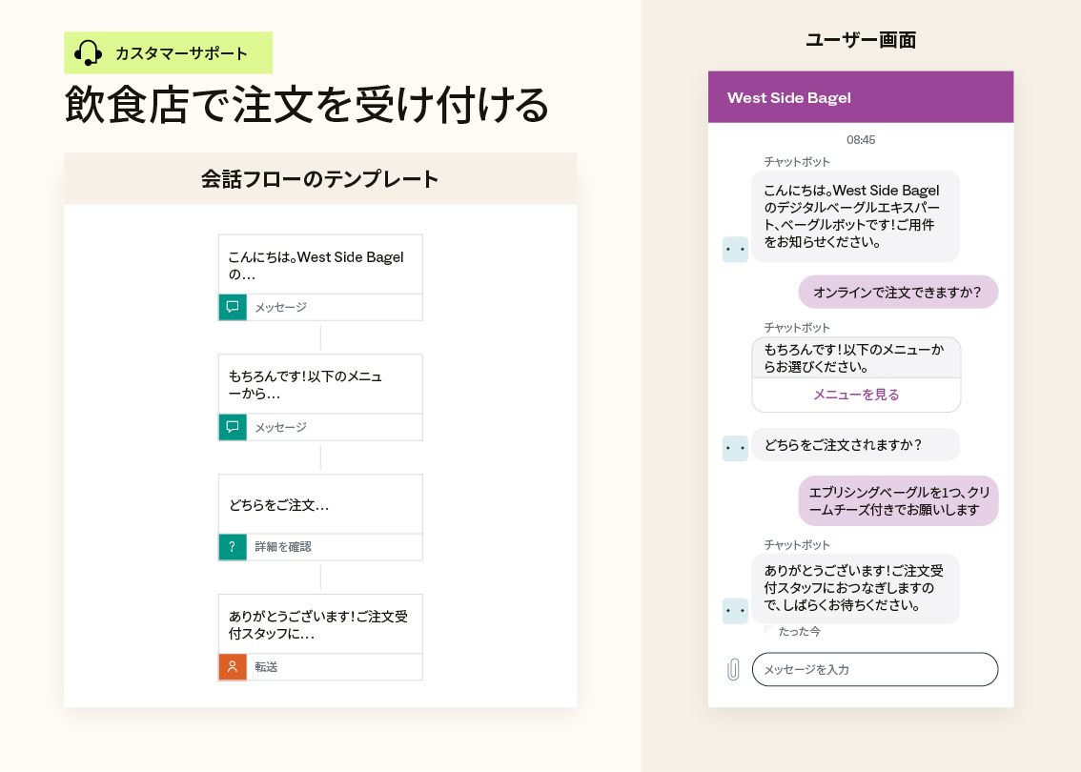The image size is (1081, 772).
Task: Open the どちらをご注文… flow node
Action: [x=320, y=504]
